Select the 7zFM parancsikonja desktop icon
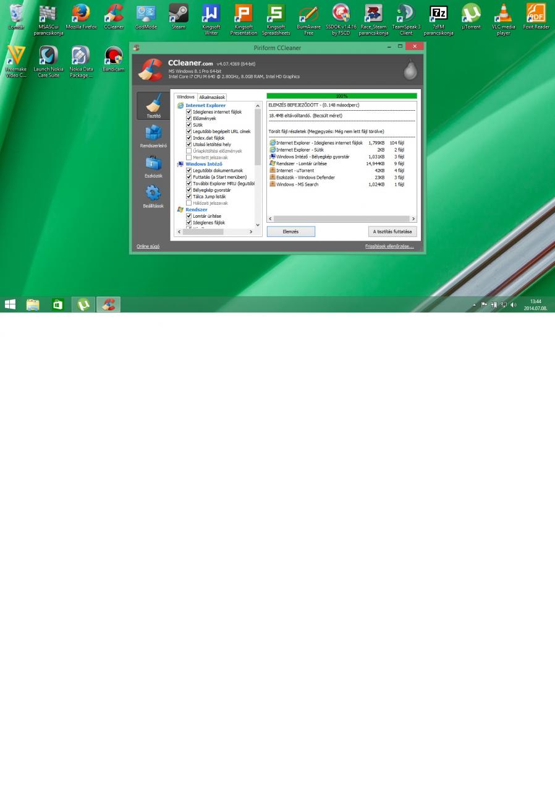 point(438,19)
